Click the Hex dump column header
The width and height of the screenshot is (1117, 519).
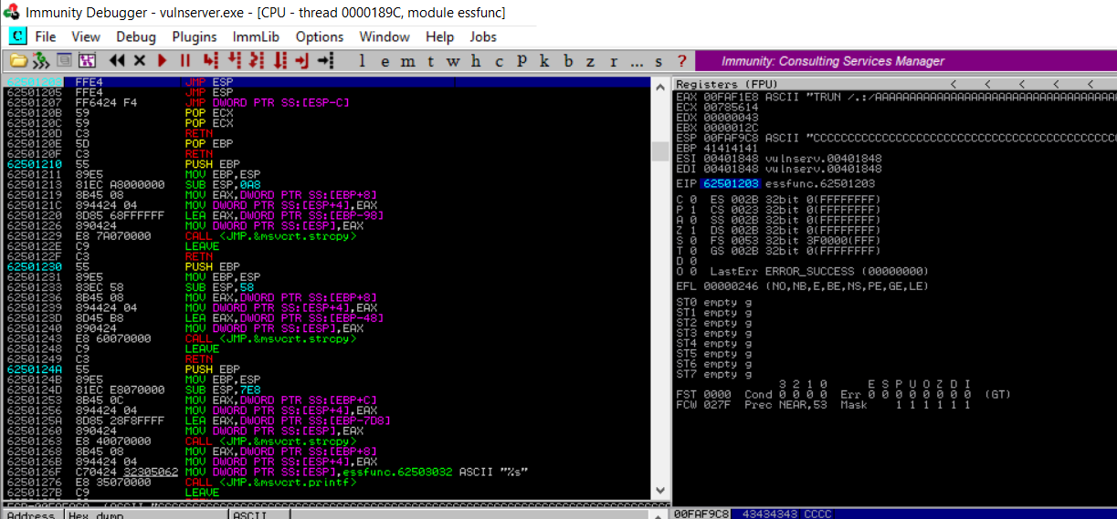point(146,514)
